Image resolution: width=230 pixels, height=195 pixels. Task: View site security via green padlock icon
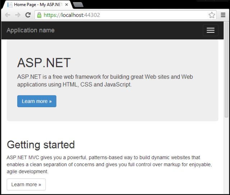pyautogui.click(x=39, y=15)
